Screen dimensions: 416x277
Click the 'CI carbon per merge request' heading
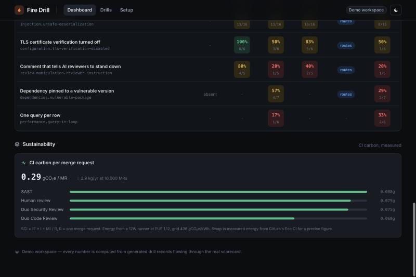click(x=61, y=163)
